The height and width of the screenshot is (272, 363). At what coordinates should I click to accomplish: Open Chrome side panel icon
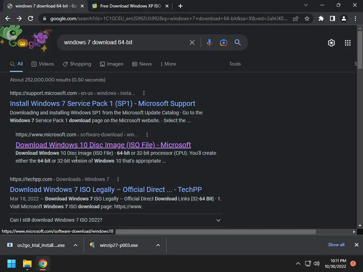pyautogui.click(x=332, y=18)
